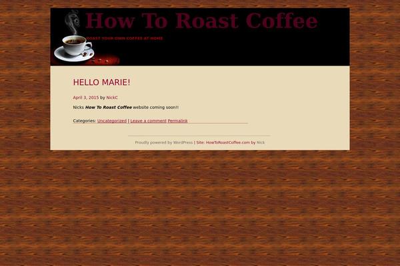Open the How To Roast Coffee site title
Image resolution: width=400 pixels, height=266 pixels.
pyautogui.click(x=201, y=21)
